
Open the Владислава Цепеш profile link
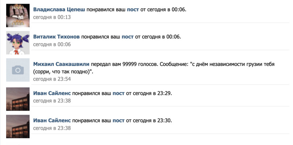coord(59,10)
